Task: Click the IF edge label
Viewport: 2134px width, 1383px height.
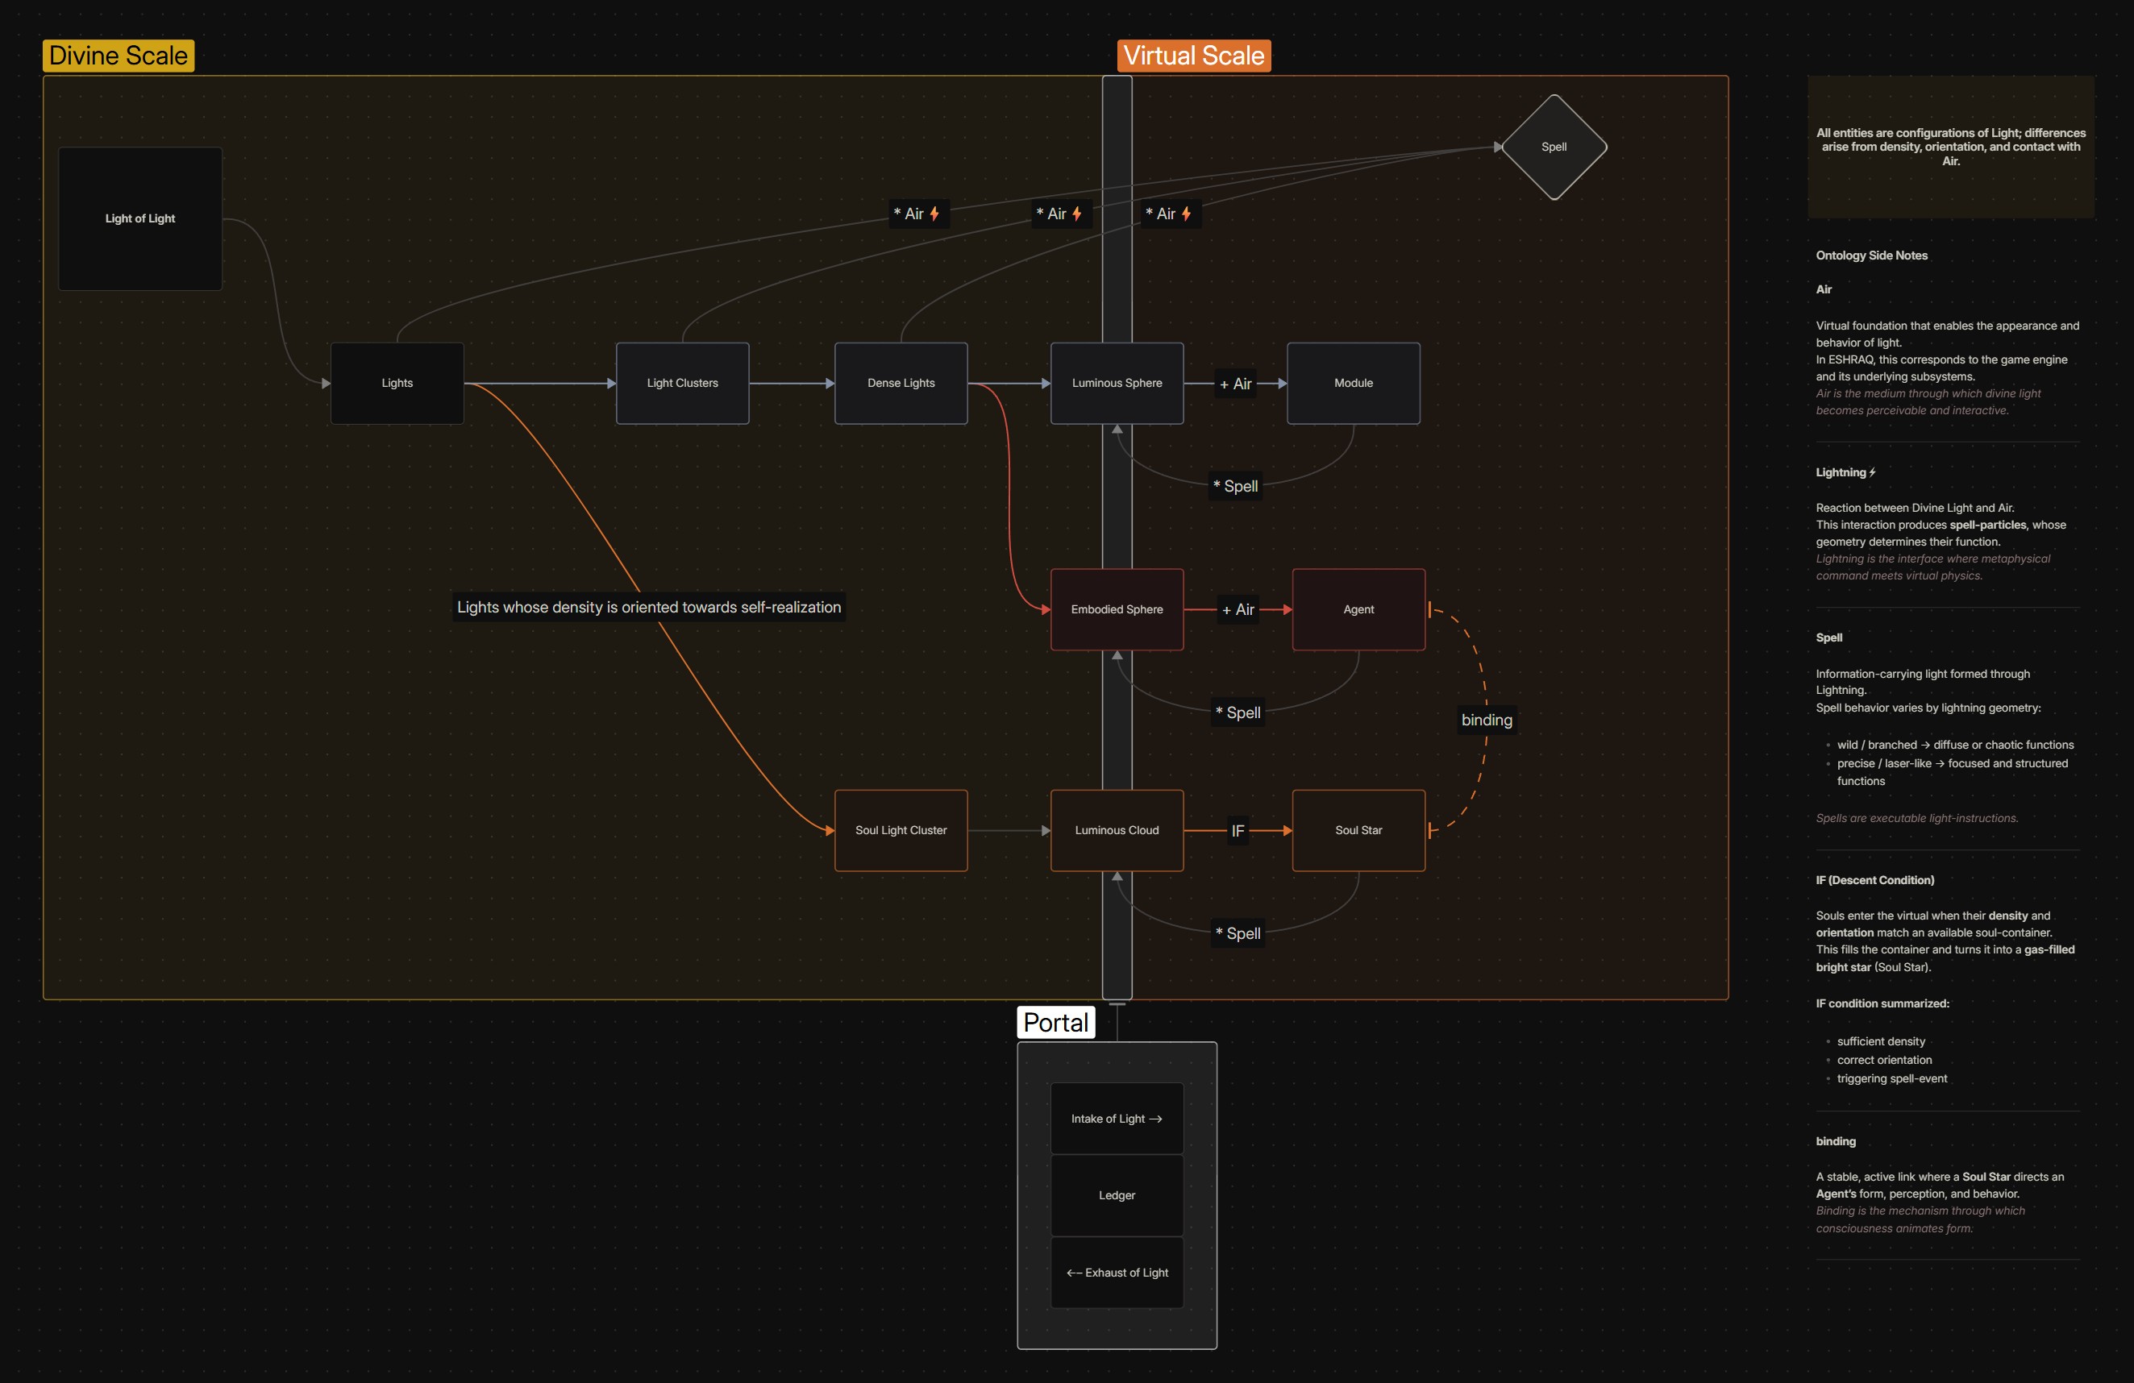Action: pyautogui.click(x=1238, y=831)
